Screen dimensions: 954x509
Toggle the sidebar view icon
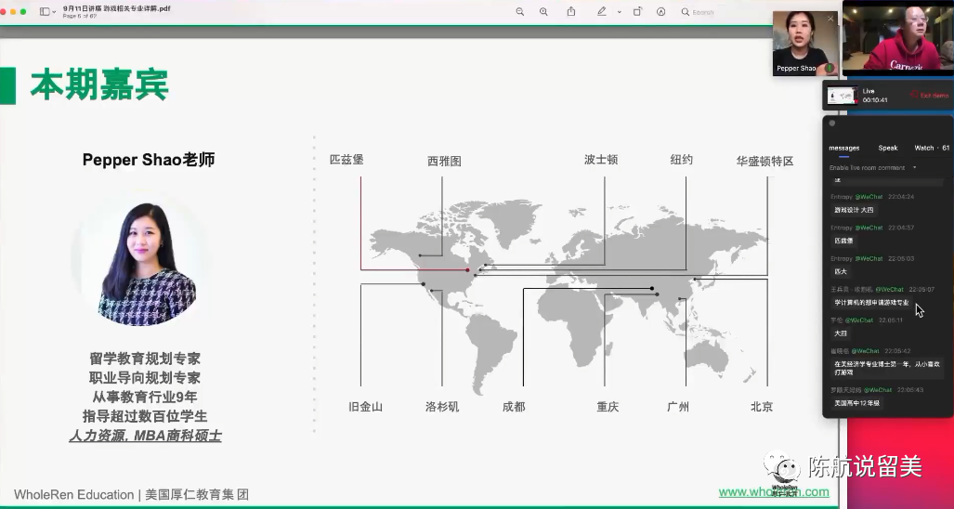(44, 12)
